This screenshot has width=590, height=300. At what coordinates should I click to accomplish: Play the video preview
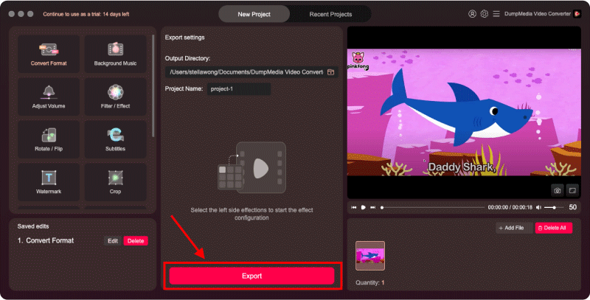click(x=363, y=207)
